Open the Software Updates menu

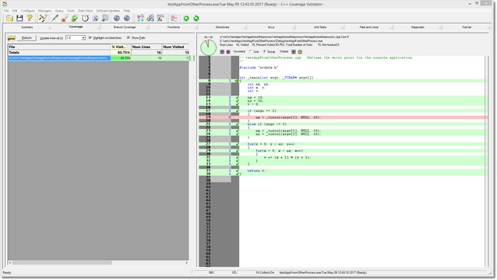click(108, 11)
